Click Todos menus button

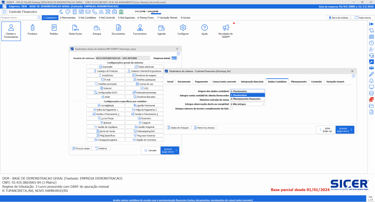[x=363, y=18]
